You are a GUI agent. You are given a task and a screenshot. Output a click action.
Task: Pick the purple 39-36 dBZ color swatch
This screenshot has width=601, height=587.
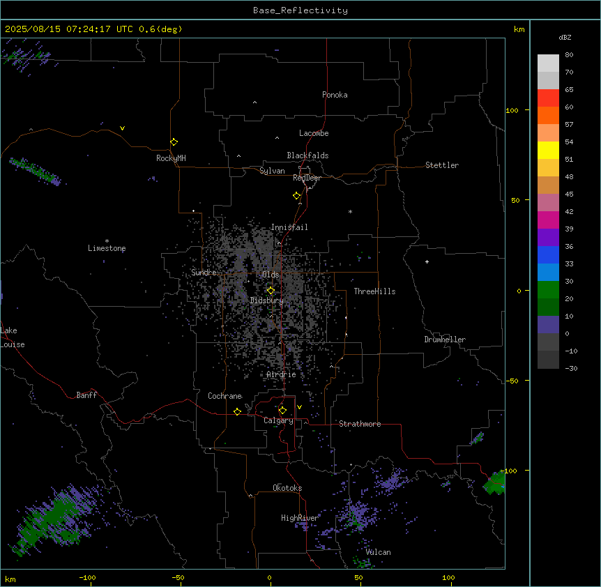pyautogui.click(x=548, y=238)
